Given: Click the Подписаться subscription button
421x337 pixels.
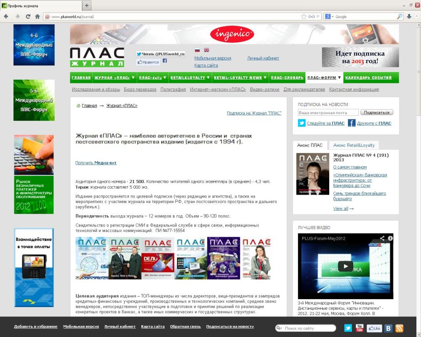Looking at the screenshot, I should coord(377,112).
